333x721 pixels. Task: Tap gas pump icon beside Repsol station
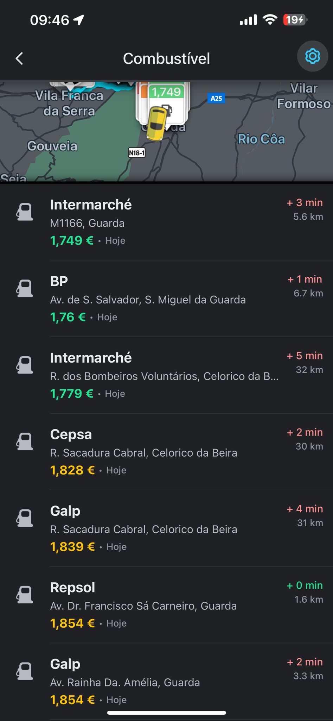point(25,595)
